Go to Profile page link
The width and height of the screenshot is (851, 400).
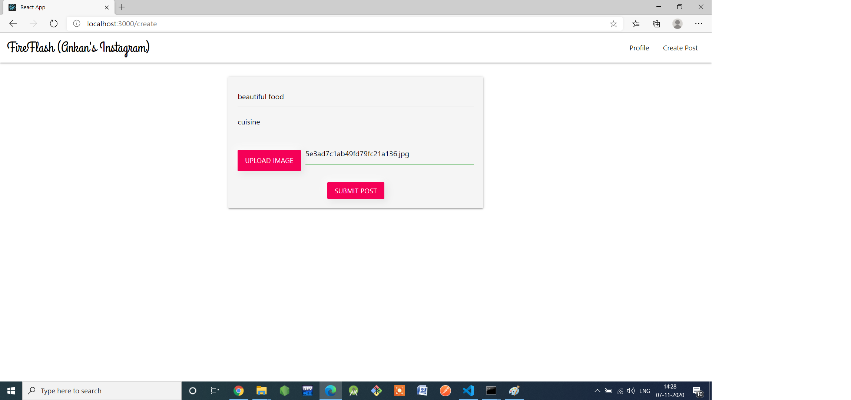click(639, 48)
